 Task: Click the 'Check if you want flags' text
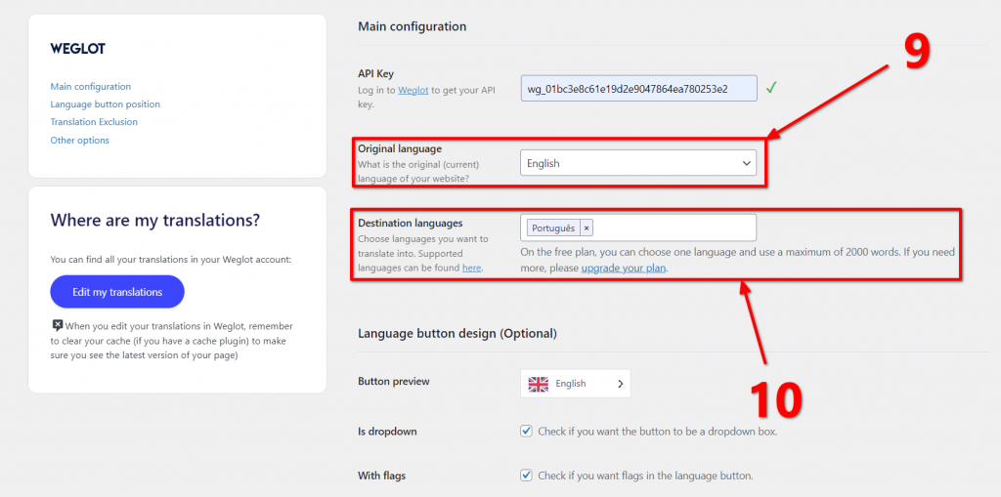646,476
